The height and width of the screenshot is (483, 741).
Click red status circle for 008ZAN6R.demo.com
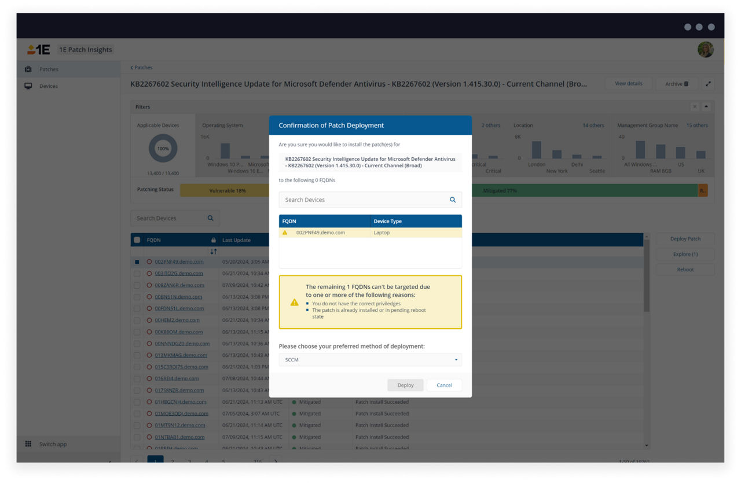click(x=149, y=285)
